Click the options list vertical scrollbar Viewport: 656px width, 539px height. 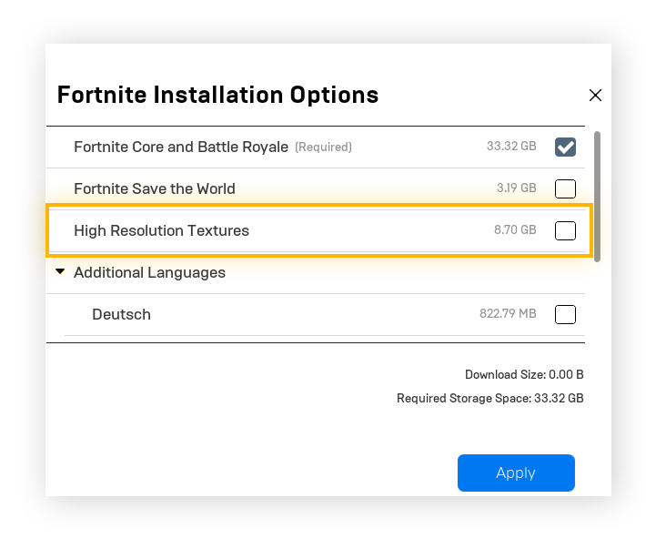click(597, 196)
